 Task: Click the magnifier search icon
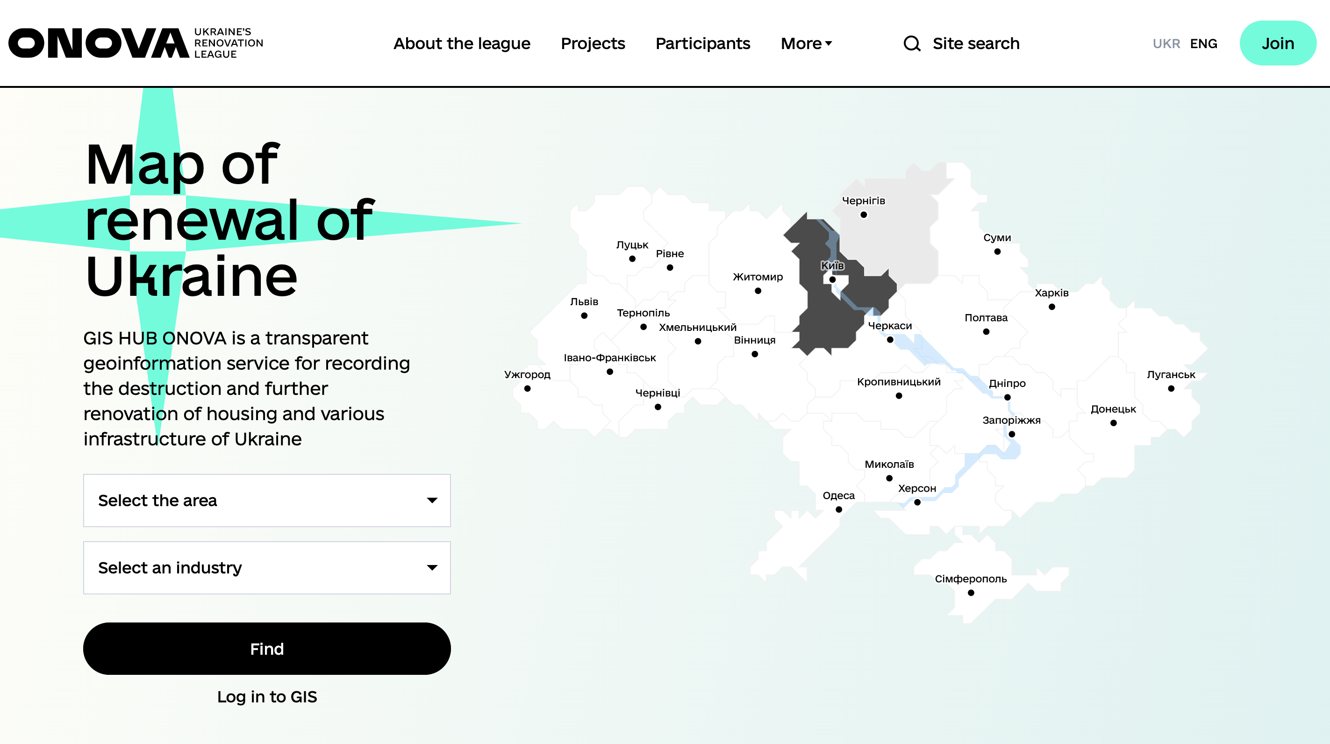[912, 43]
